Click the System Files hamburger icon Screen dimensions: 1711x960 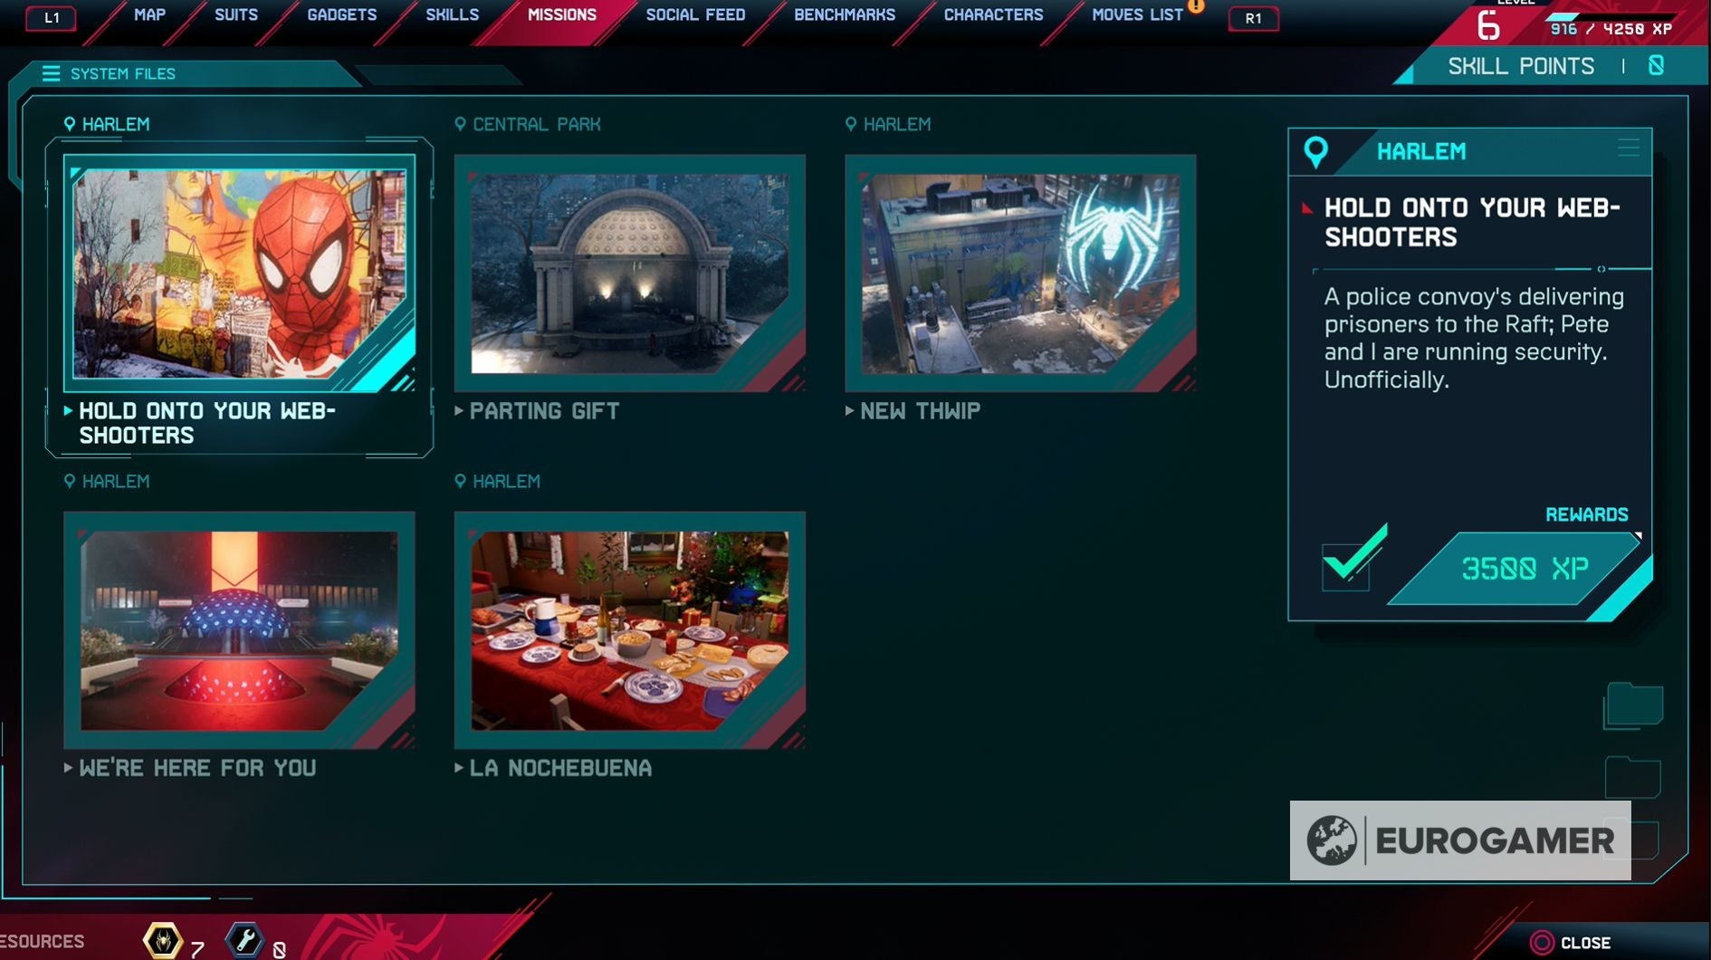pyautogui.click(x=52, y=73)
